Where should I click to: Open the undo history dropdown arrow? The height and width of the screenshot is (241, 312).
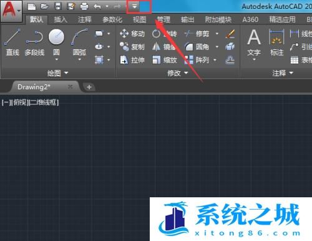107,7
